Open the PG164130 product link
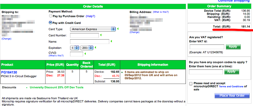Image resolution: width=253 pixels, height=106 pixels. point(9,72)
